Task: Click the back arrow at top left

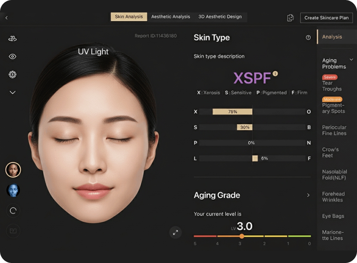Action: [x=6, y=18]
